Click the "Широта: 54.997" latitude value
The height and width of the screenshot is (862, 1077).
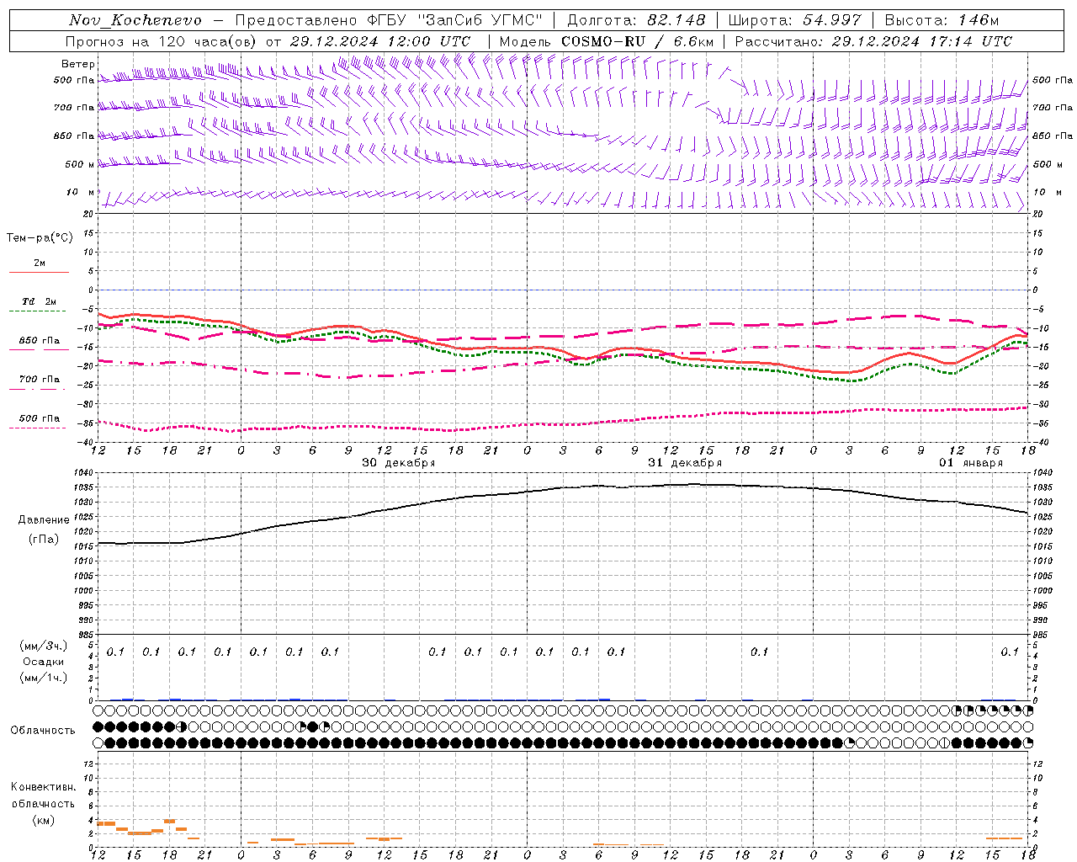pos(794,20)
